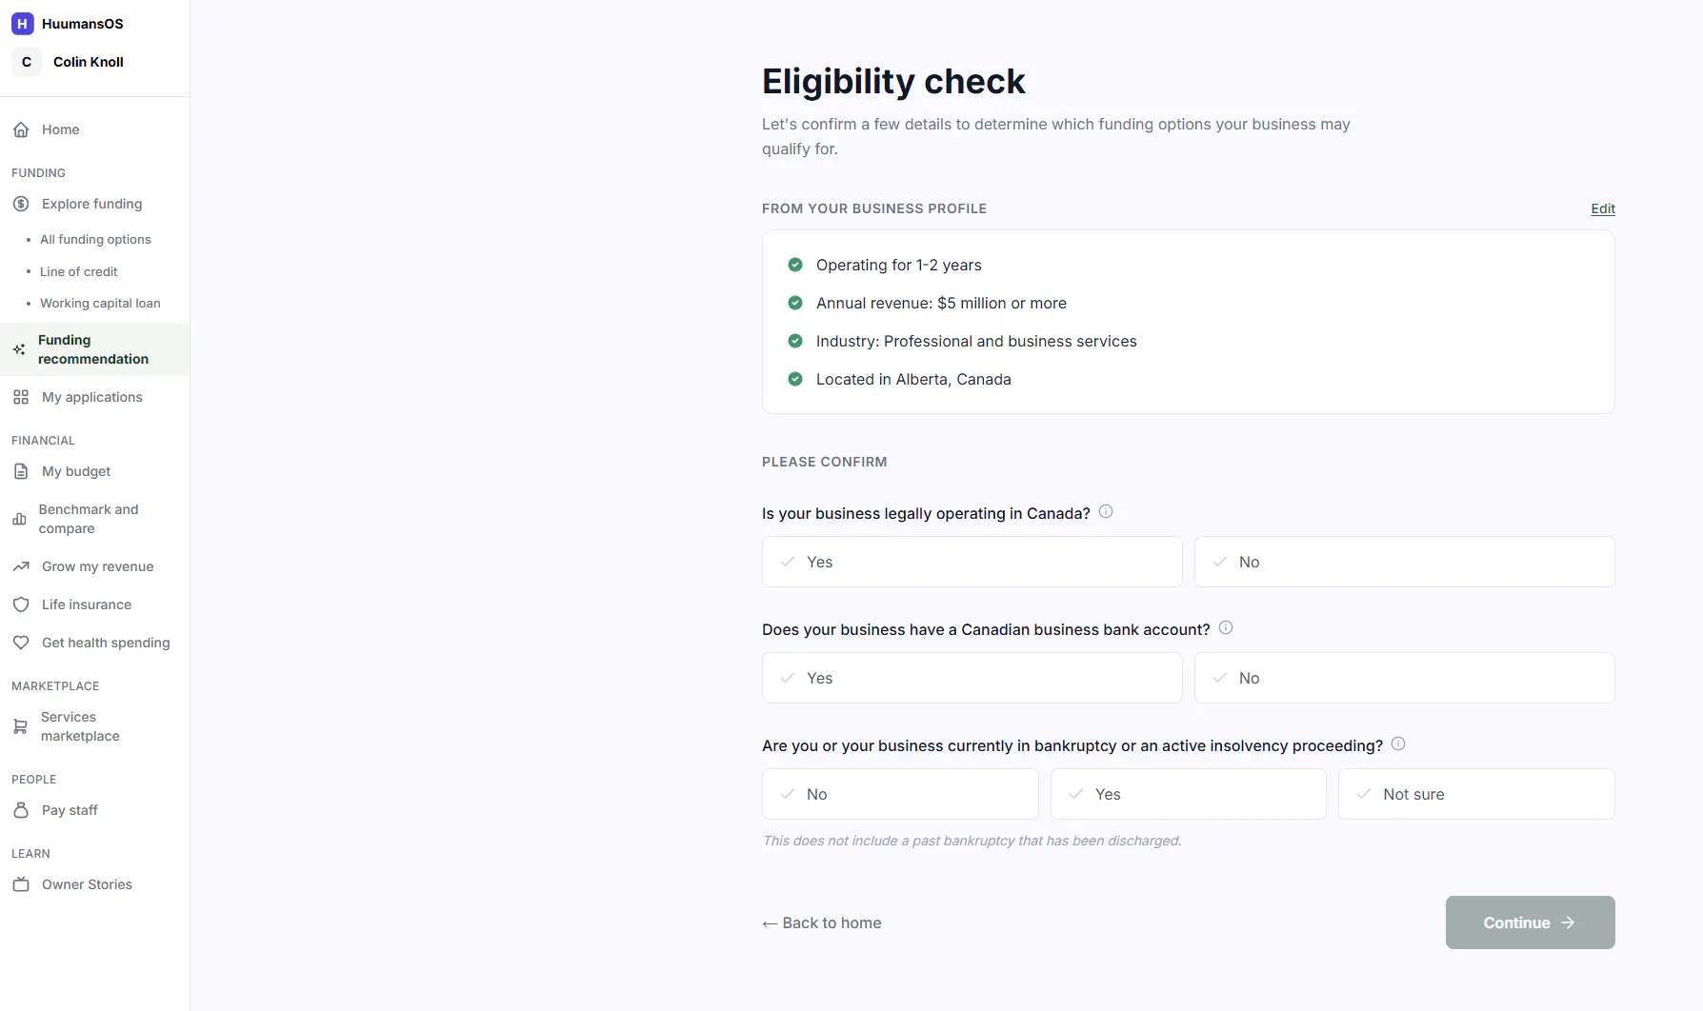Screen dimensions: 1703x1011
Task: Open All funding options in sidebar
Action: [95, 239]
